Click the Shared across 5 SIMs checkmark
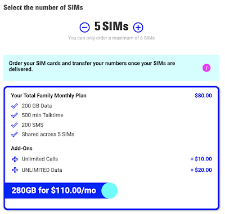The height and width of the screenshot is (214, 225). pos(15,135)
